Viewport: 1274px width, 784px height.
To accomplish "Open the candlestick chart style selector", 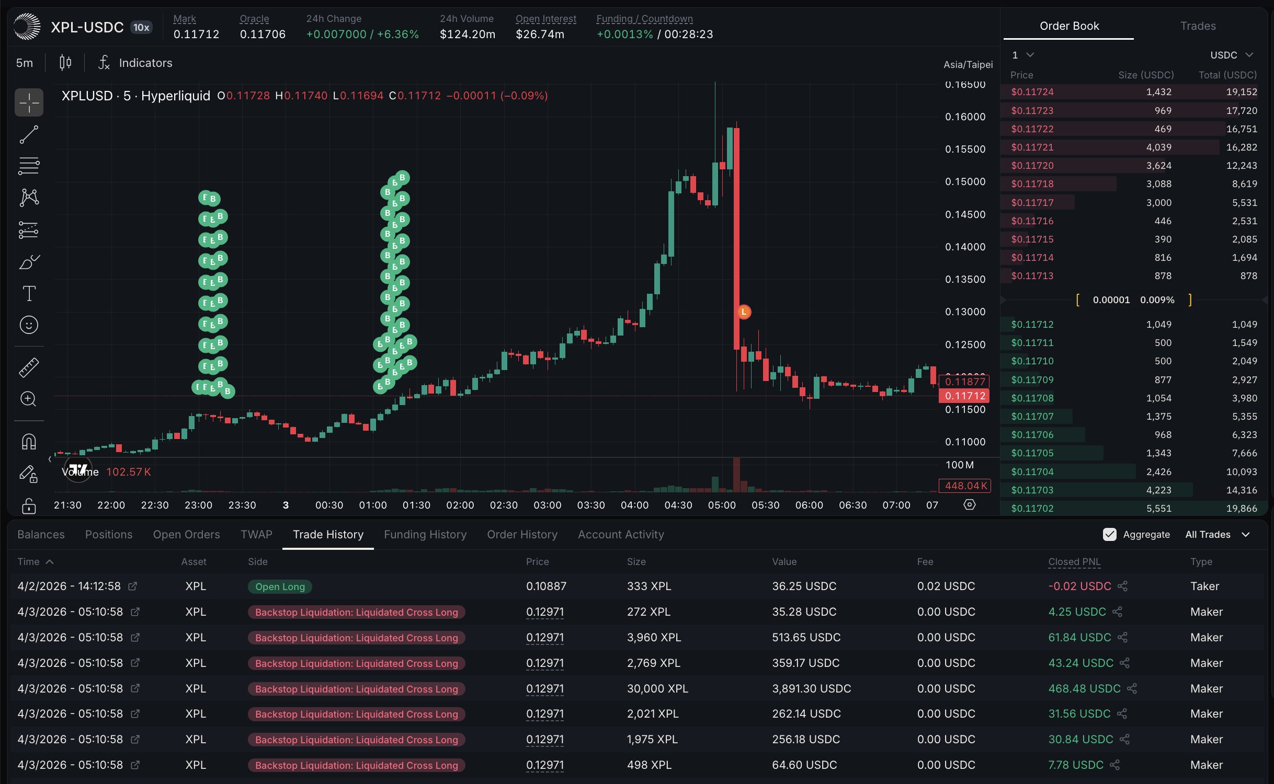I will pos(65,63).
